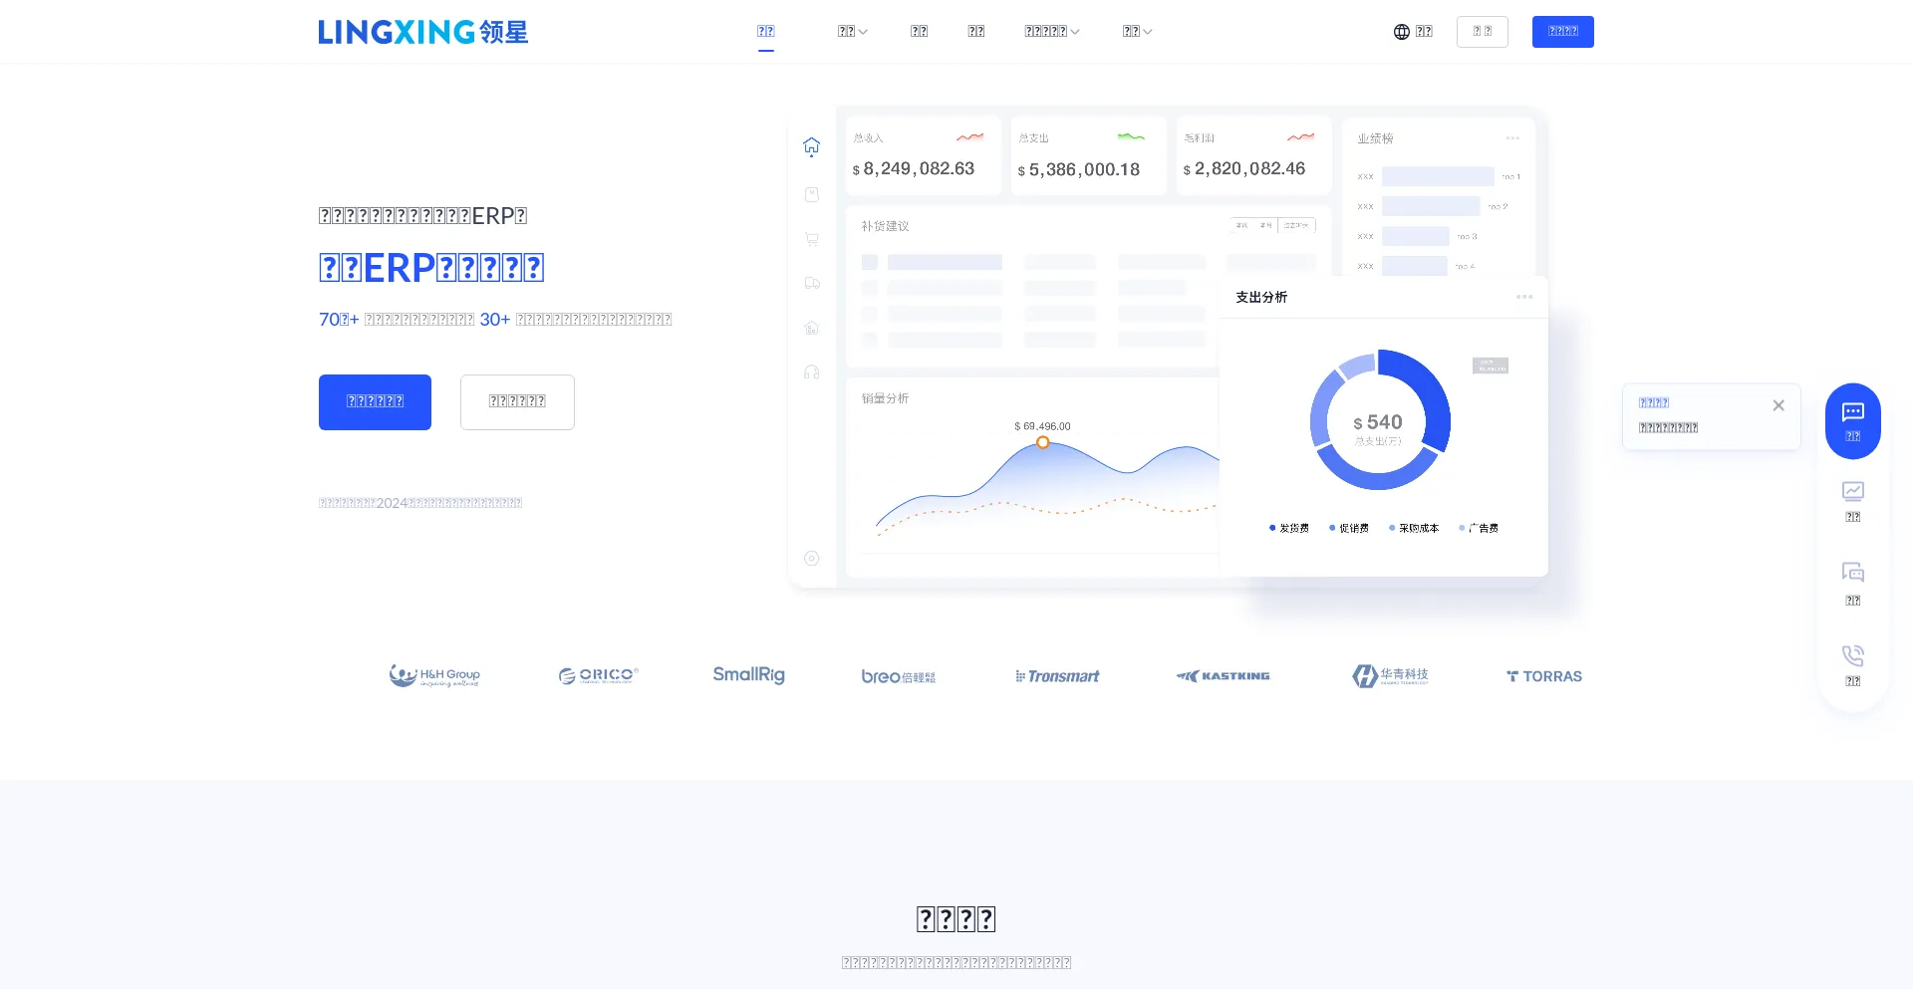The height and width of the screenshot is (989, 1913).
Task: Open the three-dot menu on the expense analysis card
Action: coord(1523,297)
